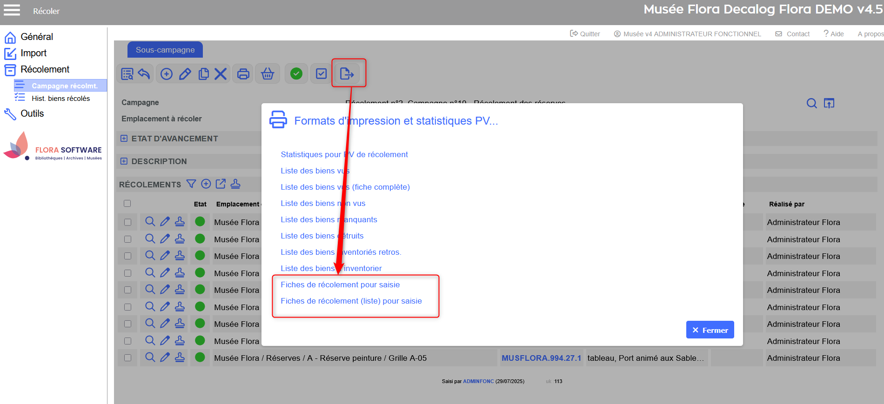This screenshot has height=404, width=884.
Task: Expand the DESCRIPTION section
Action: [124, 161]
